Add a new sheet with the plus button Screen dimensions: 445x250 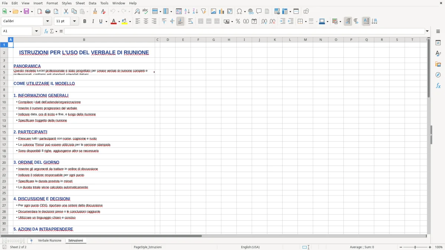click(31, 240)
